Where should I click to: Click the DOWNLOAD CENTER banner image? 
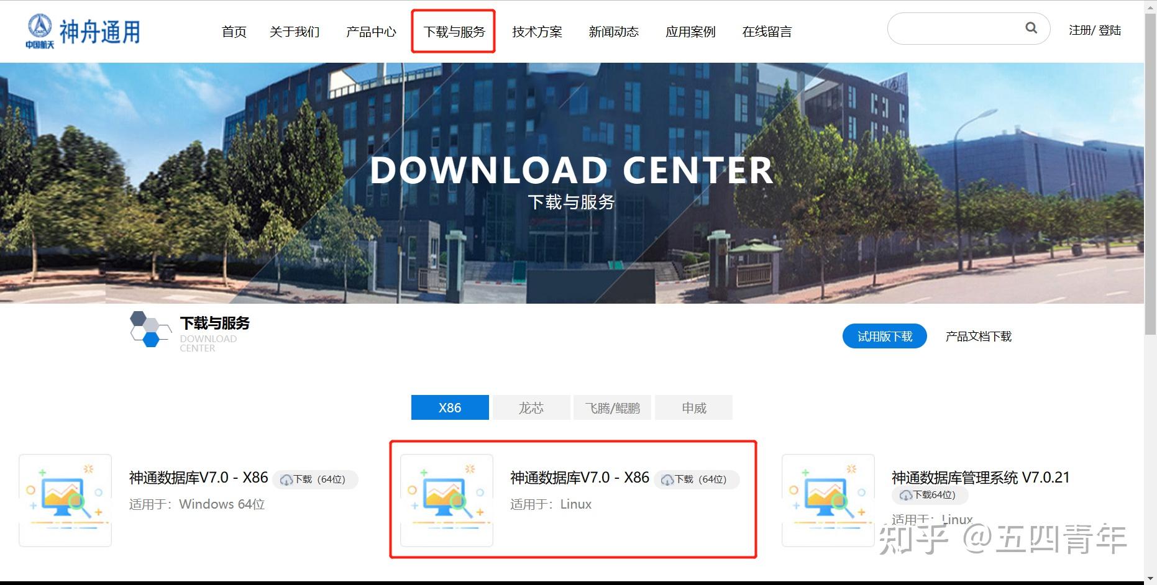572,183
